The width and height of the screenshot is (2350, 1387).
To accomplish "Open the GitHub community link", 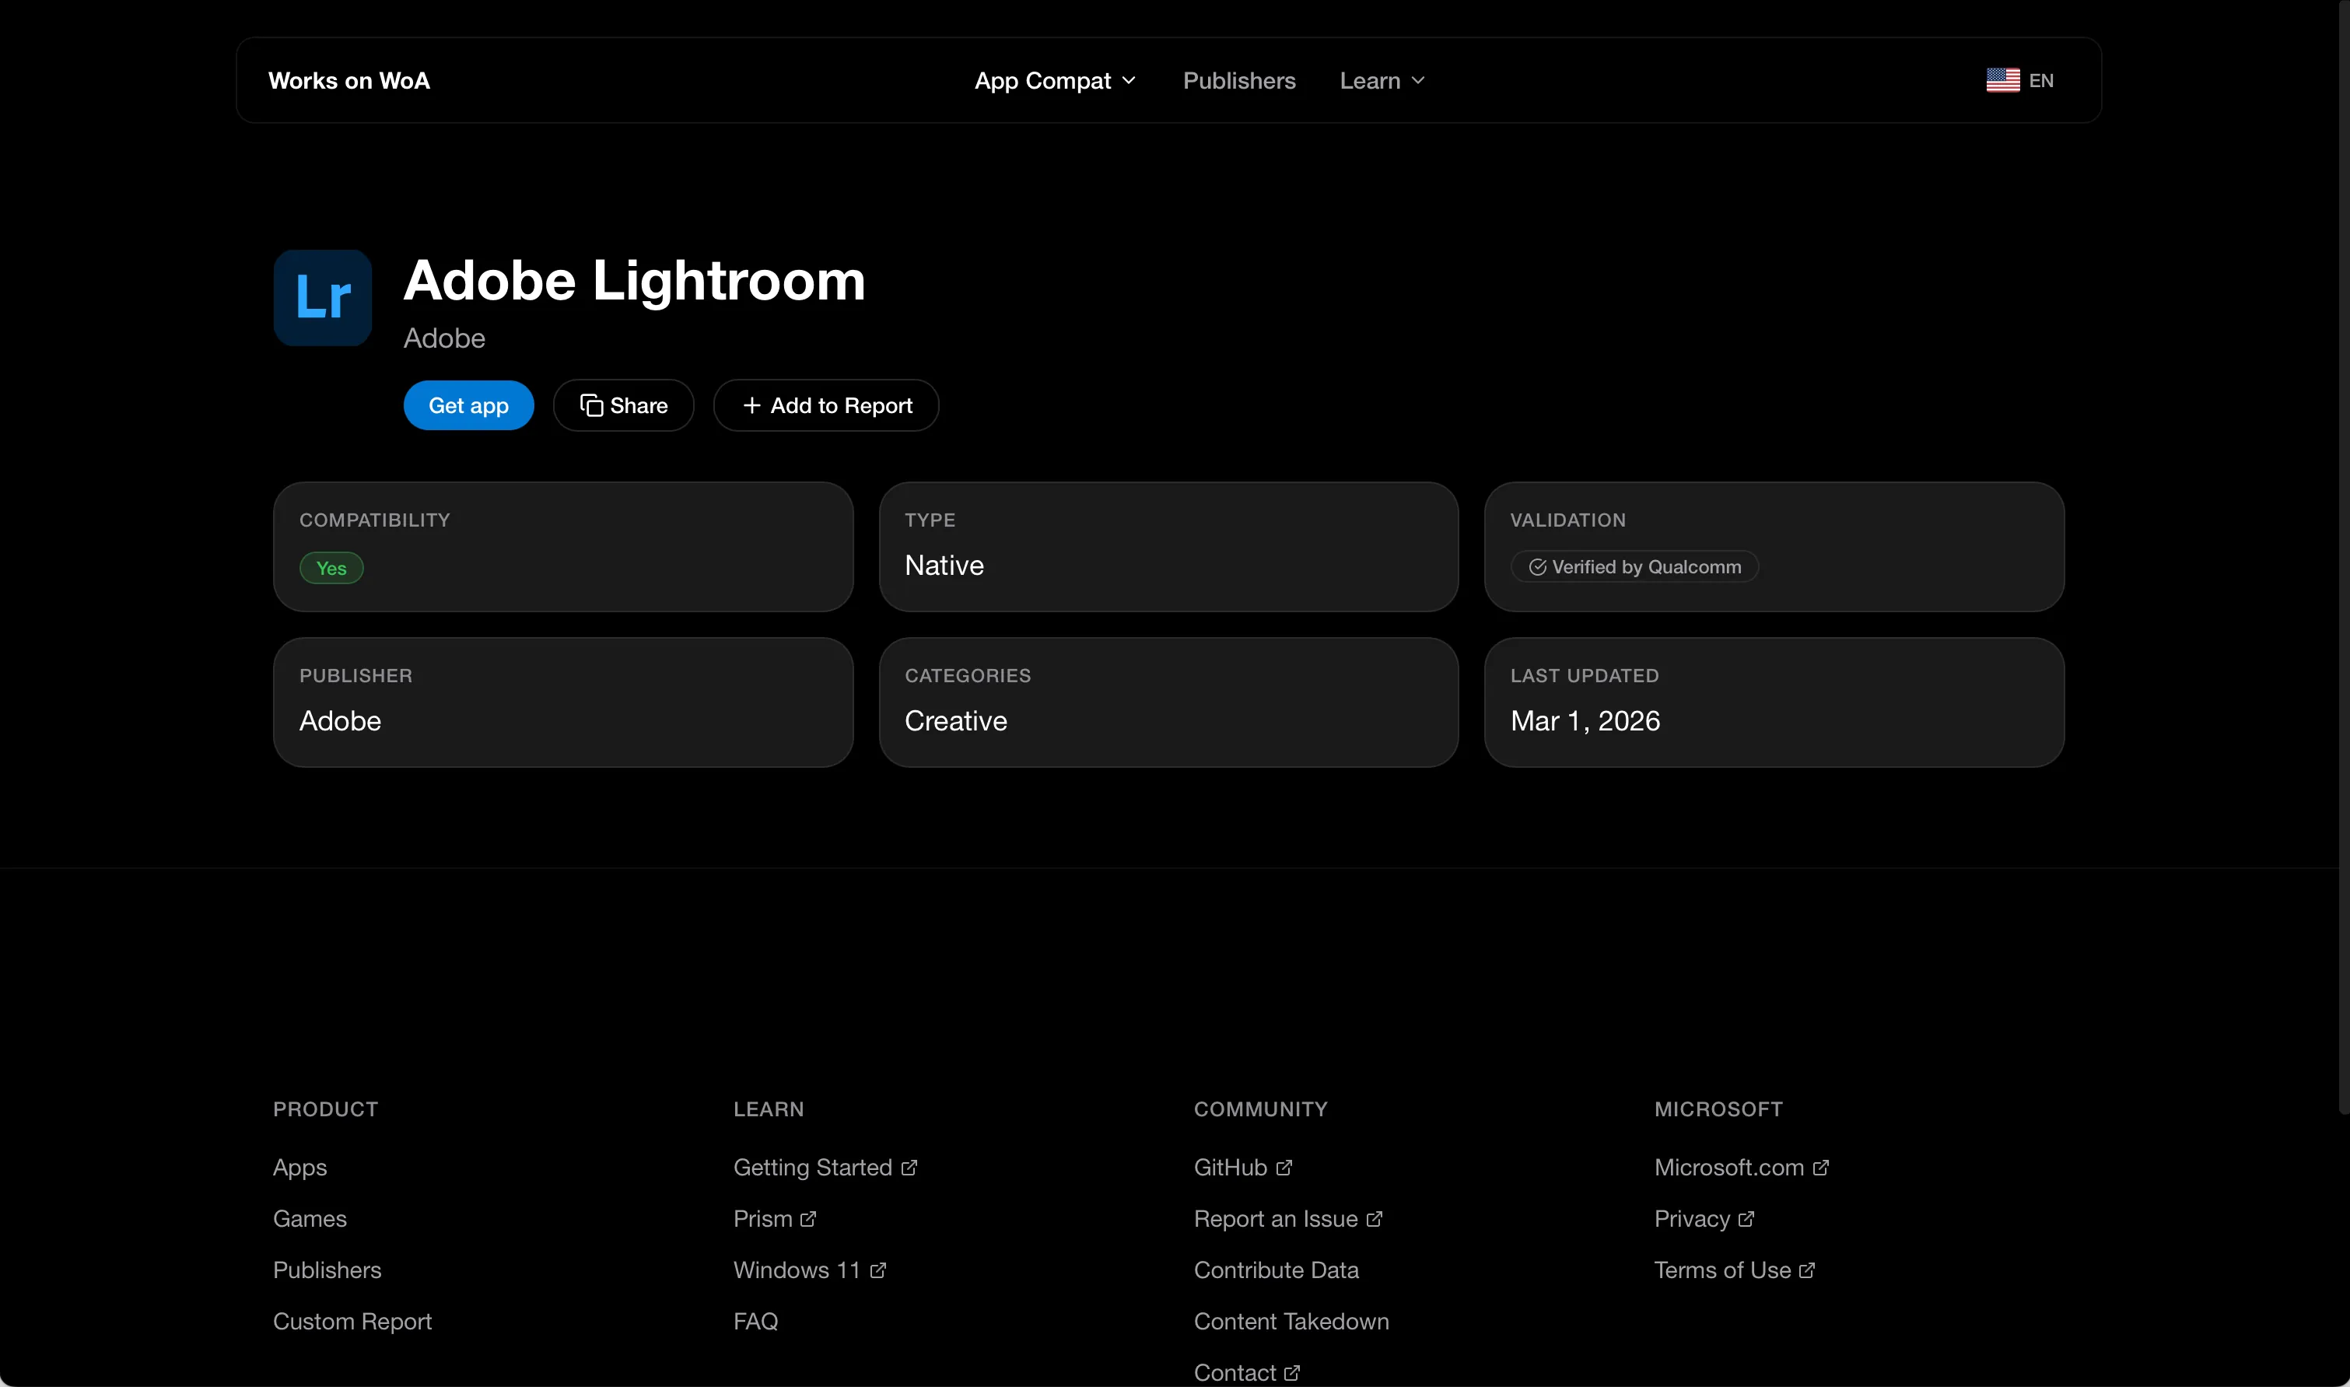I will click(x=1243, y=1168).
